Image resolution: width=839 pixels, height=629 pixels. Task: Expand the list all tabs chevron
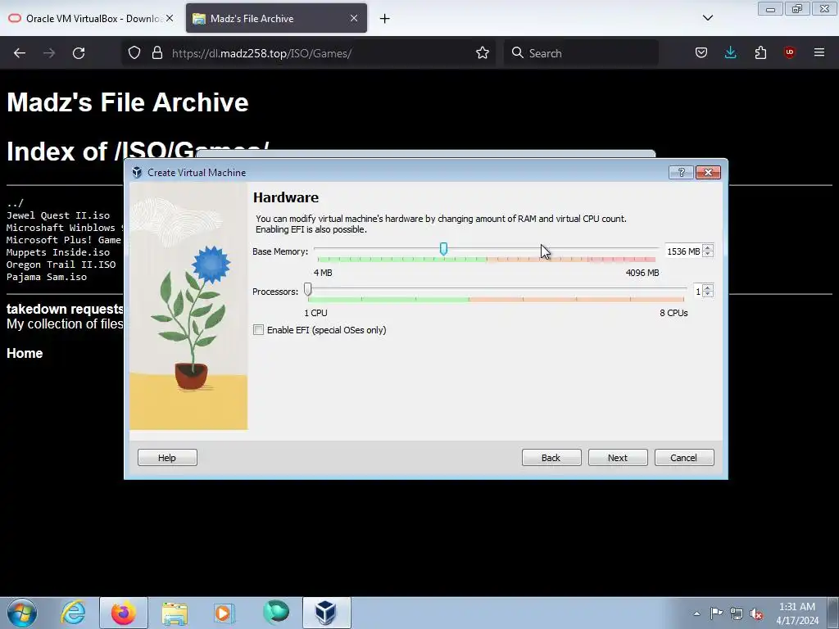707,18
